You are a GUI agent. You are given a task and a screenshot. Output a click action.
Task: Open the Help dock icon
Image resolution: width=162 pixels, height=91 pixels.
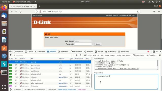point(4,56)
